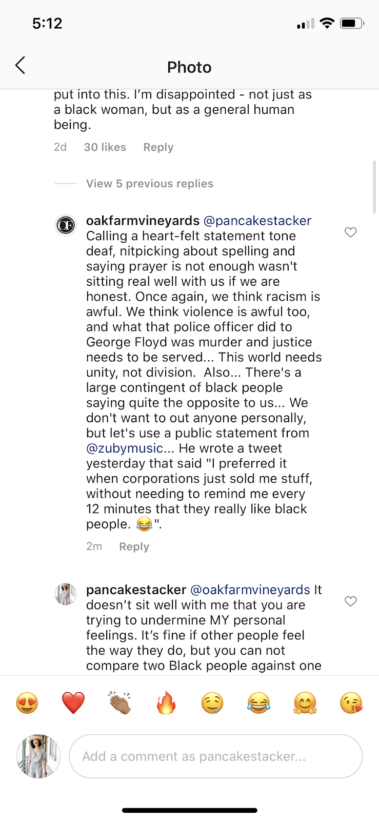
Task: Select the drooling face emoji reaction
Action: click(212, 703)
